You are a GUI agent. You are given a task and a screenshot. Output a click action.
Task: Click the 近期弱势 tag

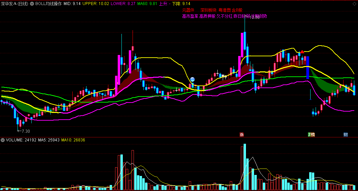[x=259, y=16]
